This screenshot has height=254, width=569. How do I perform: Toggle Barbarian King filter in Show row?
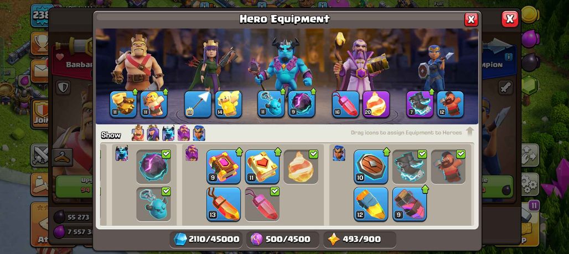[x=137, y=133]
